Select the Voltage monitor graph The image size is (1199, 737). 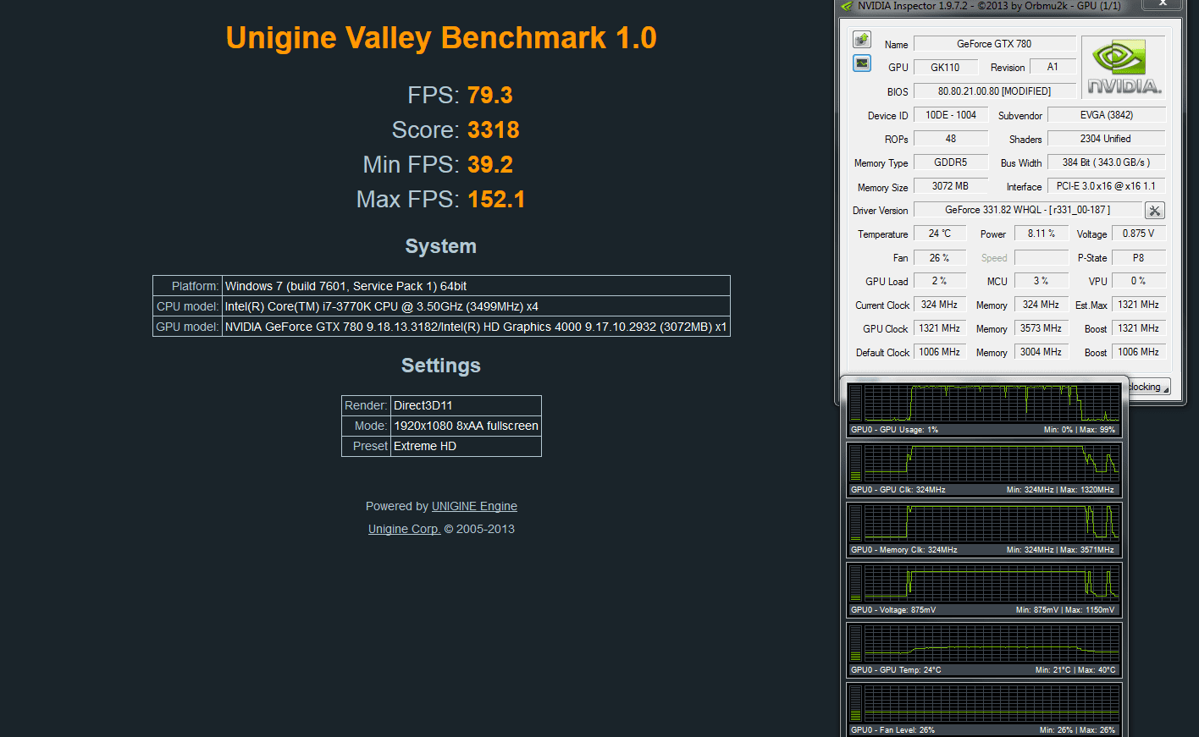[984, 589]
